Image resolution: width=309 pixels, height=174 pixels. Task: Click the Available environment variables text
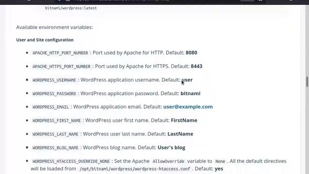[x=55, y=27]
